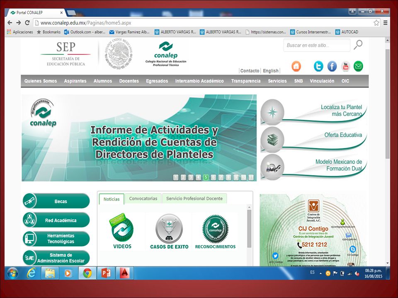398x298 pixels.
Task: Open Windows Media Player taskbar icon
Action: [x=68, y=273]
